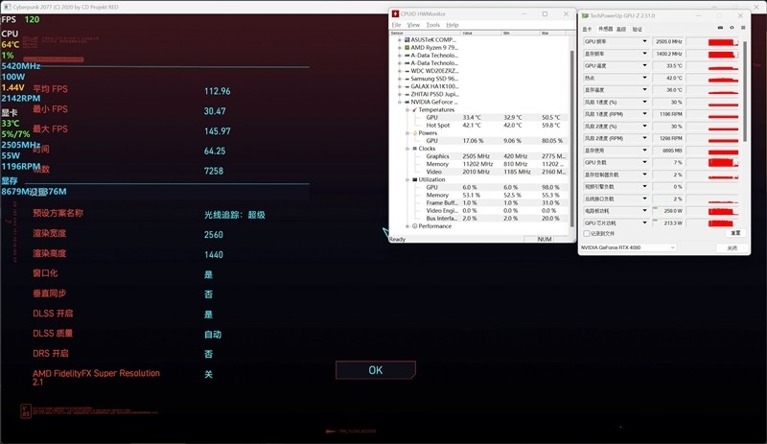Click the AMD Ryzen 9 CPU icon
767x444 pixels.
[x=407, y=48]
